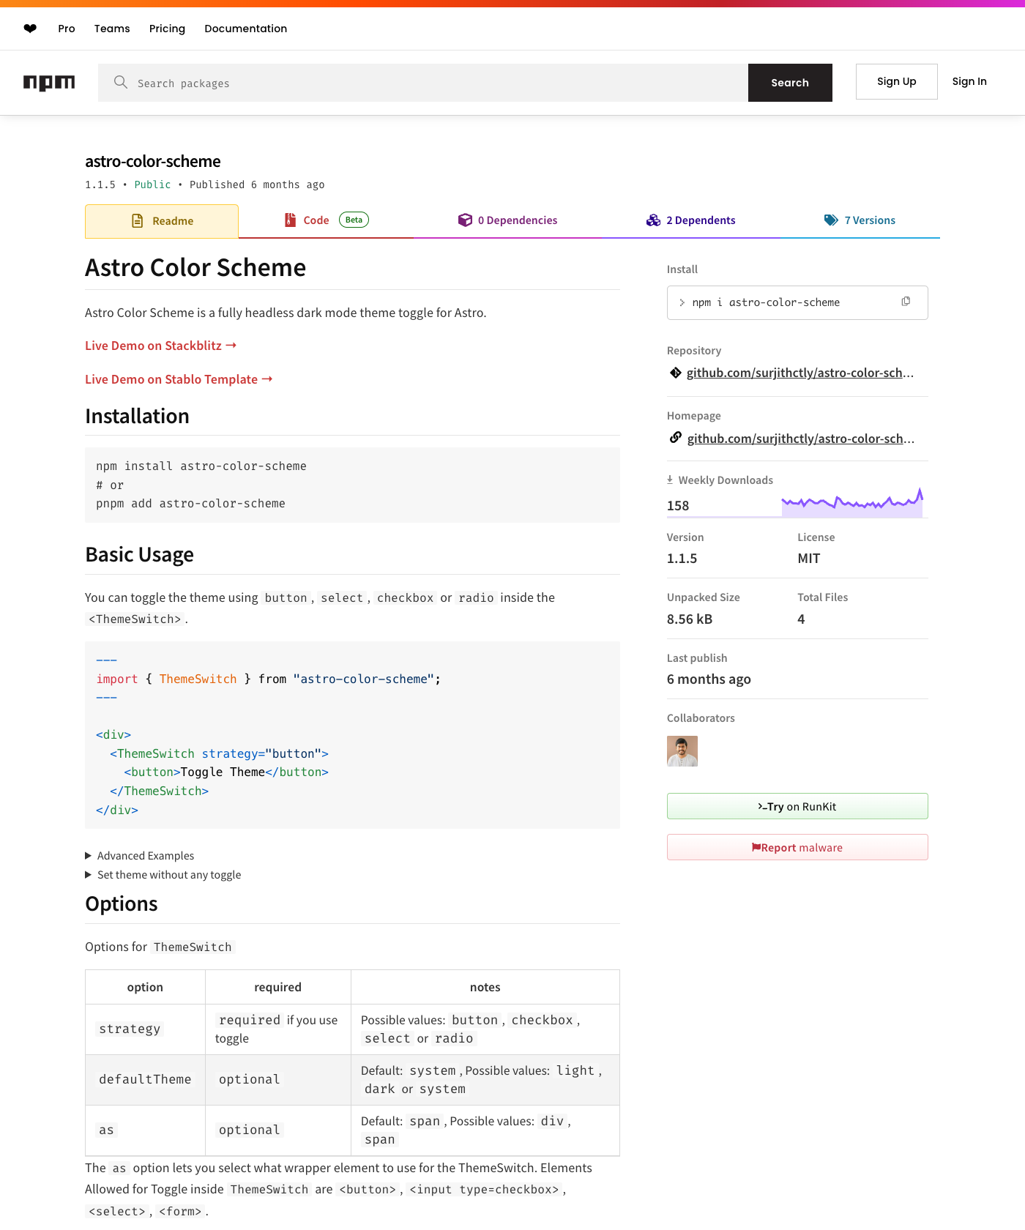This screenshot has height=1230, width=1025.
Task: Open the Pricing page link
Action: (x=167, y=29)
